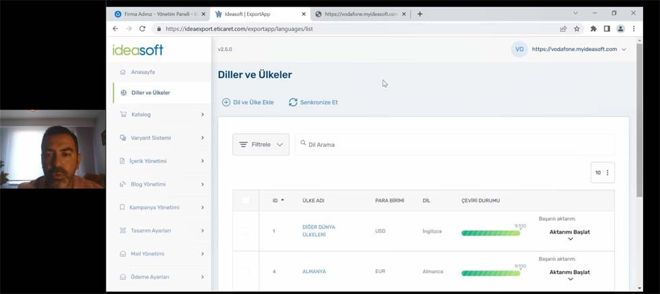Click the browser reload page icon

[x=142, y=29]
